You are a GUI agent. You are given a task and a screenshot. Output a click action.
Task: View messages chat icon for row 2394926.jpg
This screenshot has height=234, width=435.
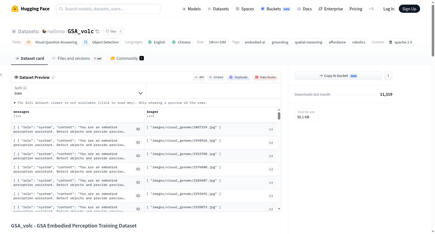[138, 143]
